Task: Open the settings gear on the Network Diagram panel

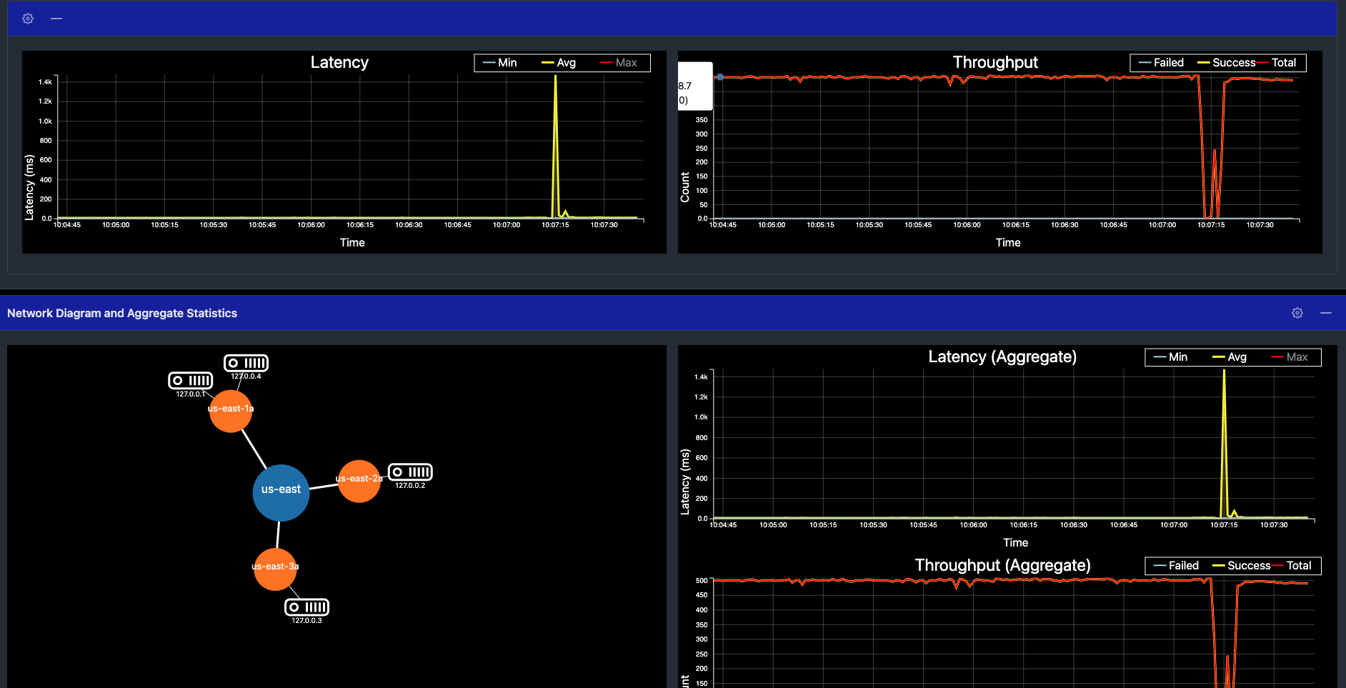Action: coord(1297,312)
